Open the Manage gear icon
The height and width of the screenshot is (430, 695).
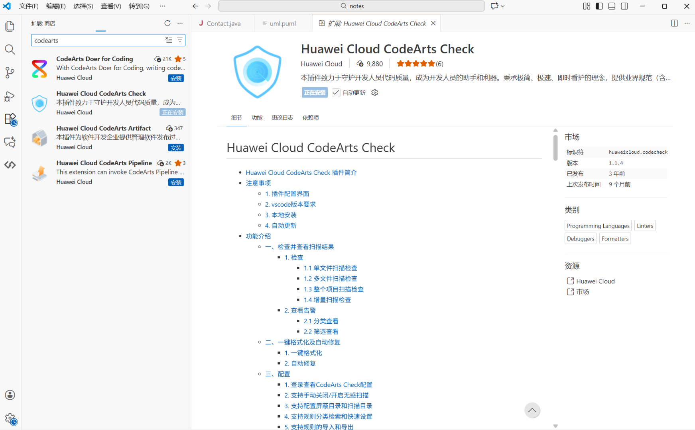click(10, 418)
